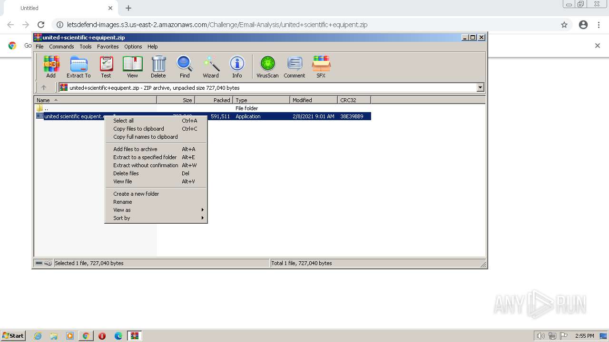This screenshot has width=609, height=342.
Task: Open the View tool in WinRAR toolbar
Action: pos(132,66)
